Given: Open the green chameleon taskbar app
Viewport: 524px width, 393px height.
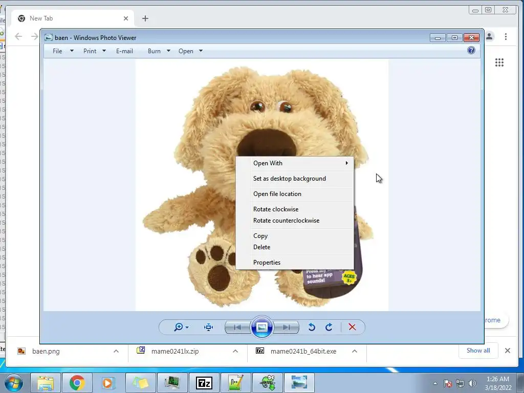Looking at the screenshot, I should pyautogui.click(x=267, y=383).
